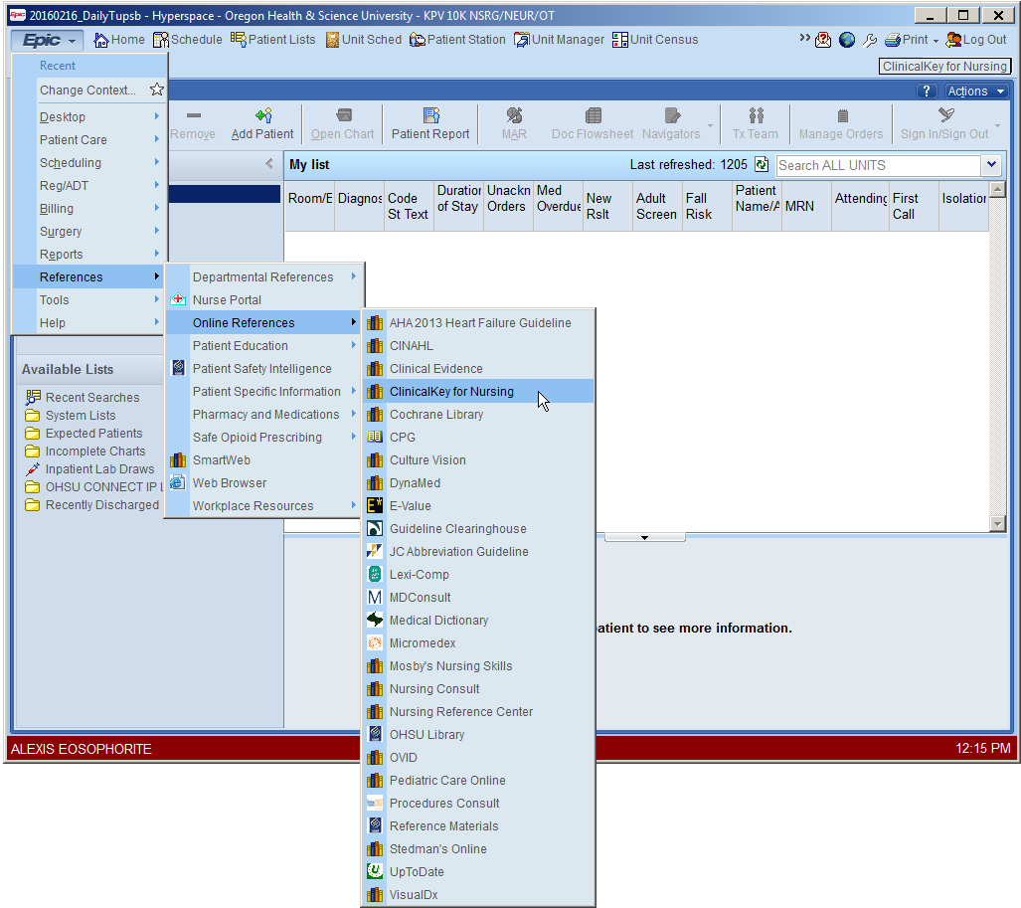Click Log Out in the toolbar
This screenshot has width=1021, height=908.
pyautogui.click(x=976, y=40)
